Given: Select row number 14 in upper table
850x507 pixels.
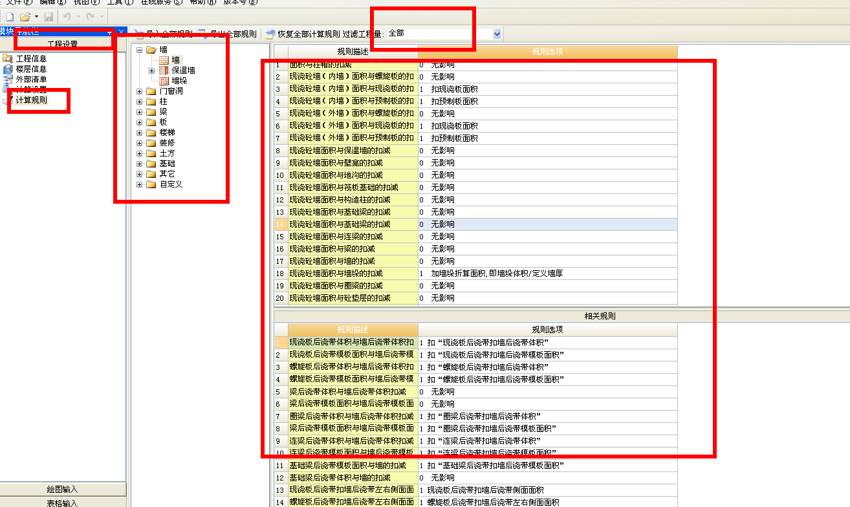Looking at the screenshot, I should (x=281, y=224).
